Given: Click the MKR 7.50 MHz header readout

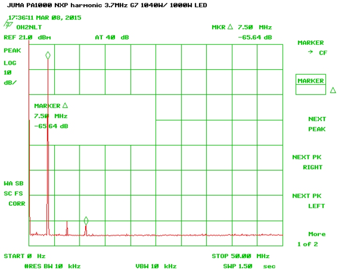Looking at the screenshot, I should [242, 27].
